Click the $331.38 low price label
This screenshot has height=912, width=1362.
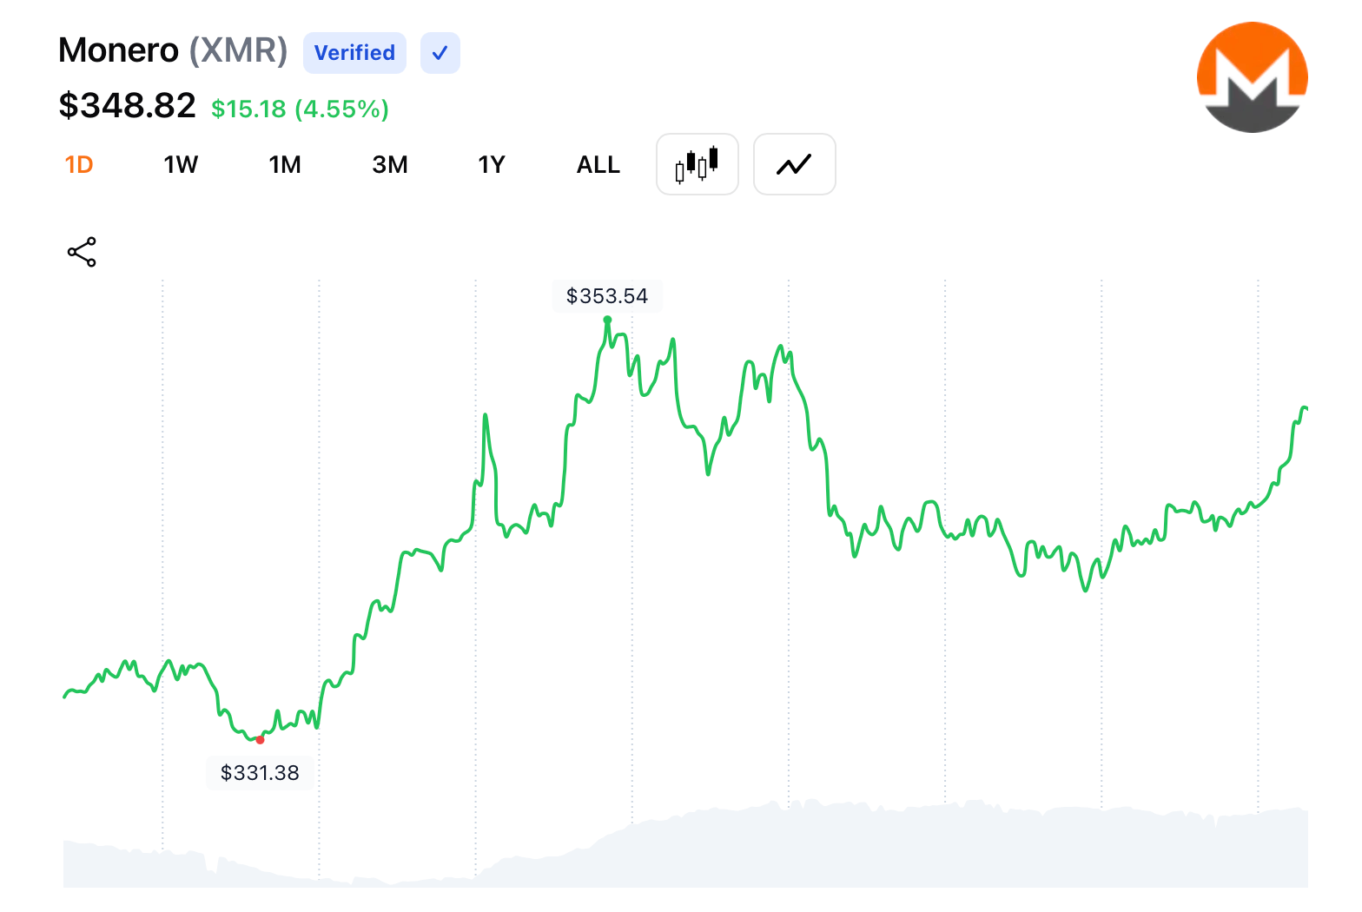[260, 773]
